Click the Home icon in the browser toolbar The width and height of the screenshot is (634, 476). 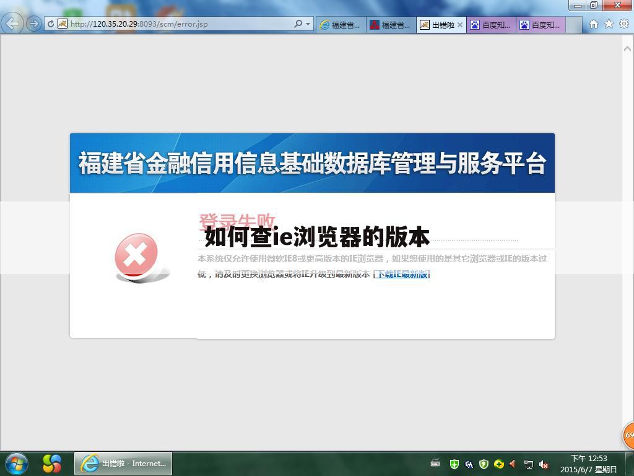click(593, 24)
